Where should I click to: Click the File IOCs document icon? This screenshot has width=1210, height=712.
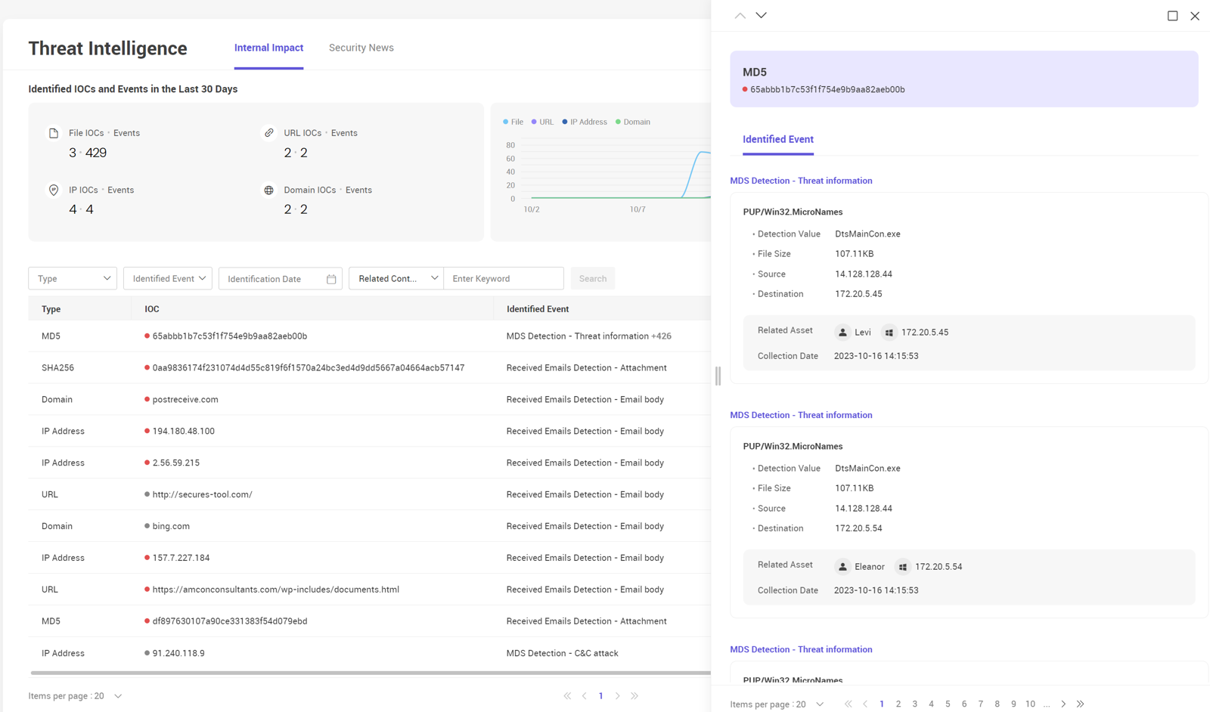point(54,133)
